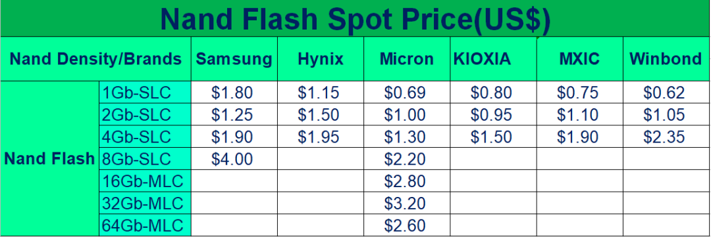Select the 2Gb-SLC row label
The image size is (711, 237).
(x=145, y=115)
